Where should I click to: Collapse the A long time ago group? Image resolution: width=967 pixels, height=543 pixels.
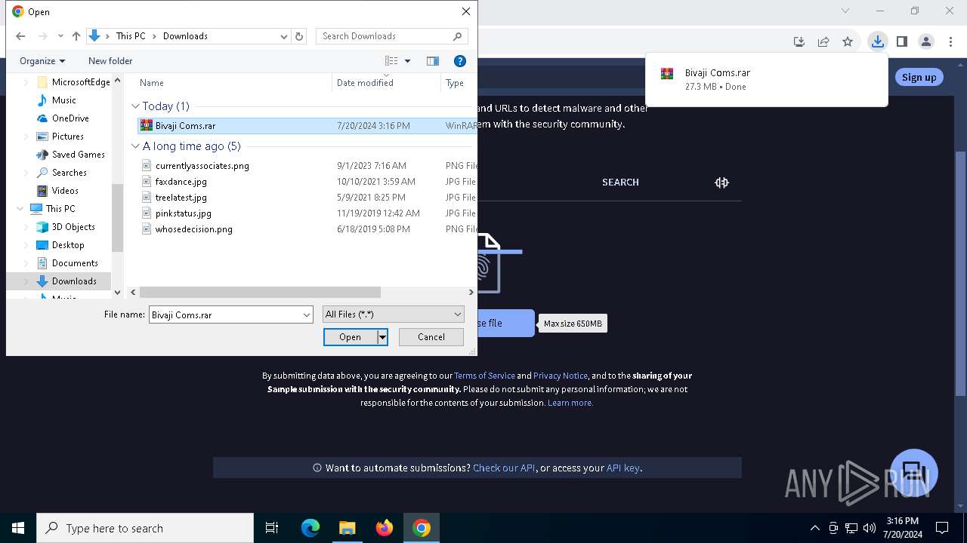point(136,146)
